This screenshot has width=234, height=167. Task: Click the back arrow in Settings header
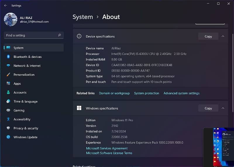(x=6, y=6)
